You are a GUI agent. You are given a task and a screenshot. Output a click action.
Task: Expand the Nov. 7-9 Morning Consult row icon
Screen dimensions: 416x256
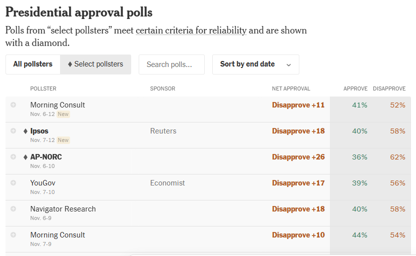(13, 235)
